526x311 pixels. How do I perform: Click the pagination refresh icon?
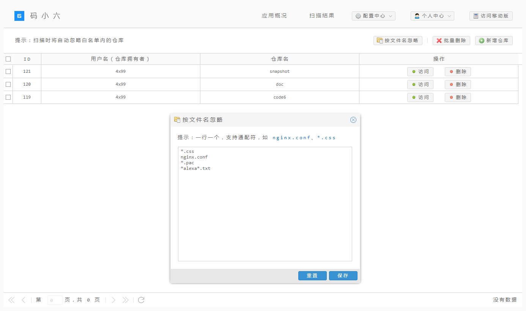point(141,300)
